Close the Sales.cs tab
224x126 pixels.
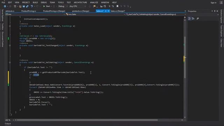click(x=108, y=11)
